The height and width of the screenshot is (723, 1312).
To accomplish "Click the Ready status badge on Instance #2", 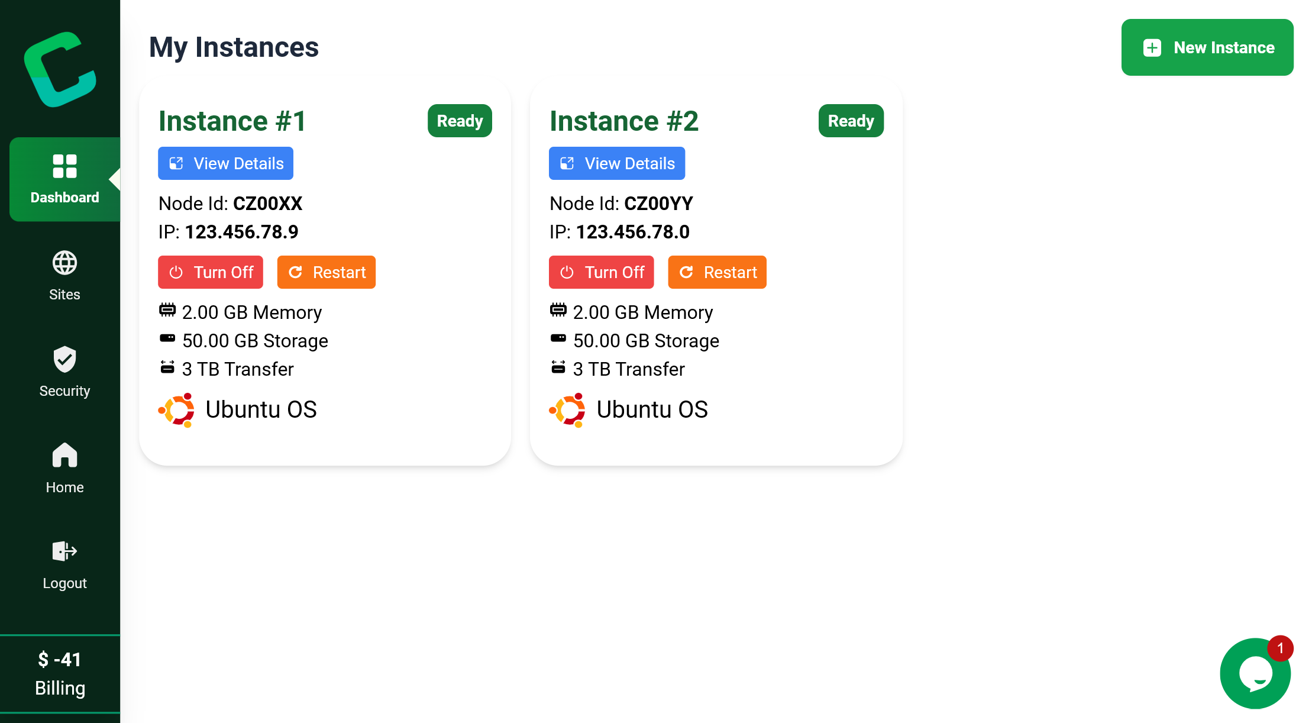I will [851, 121].
